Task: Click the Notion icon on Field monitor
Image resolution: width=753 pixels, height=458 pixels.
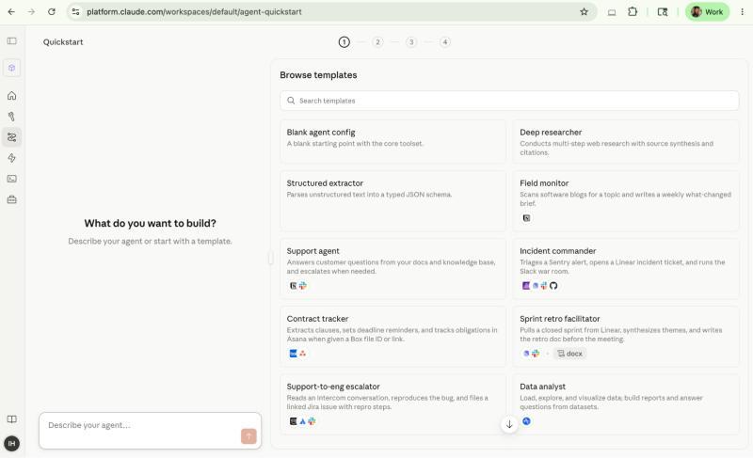Action: [x=526, y=218]
